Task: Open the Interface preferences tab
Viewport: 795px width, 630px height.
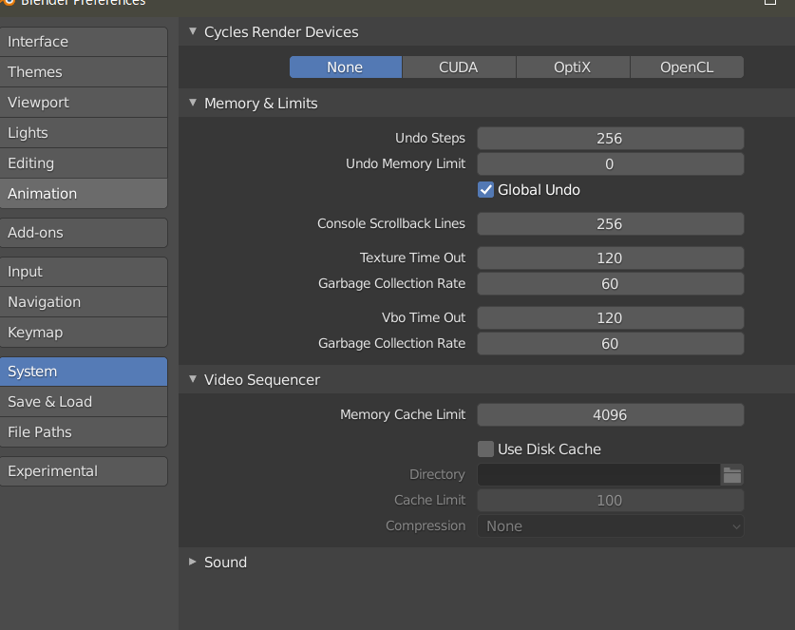Action: (84, 42)
